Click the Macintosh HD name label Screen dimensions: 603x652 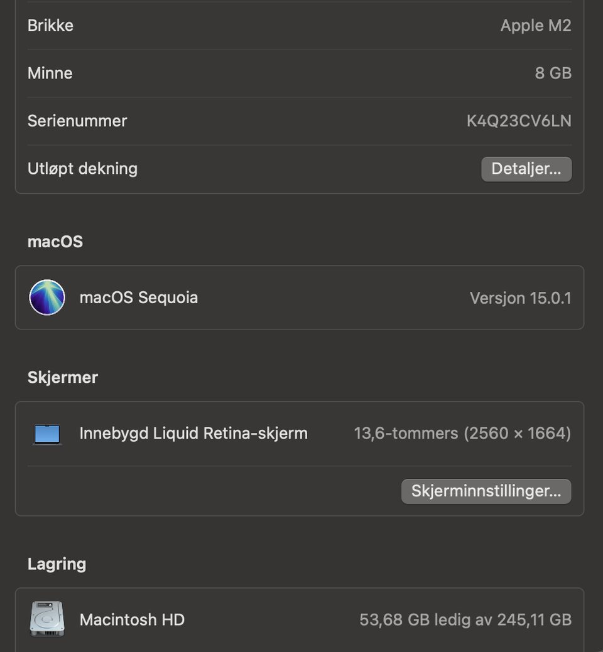[132, 620]
